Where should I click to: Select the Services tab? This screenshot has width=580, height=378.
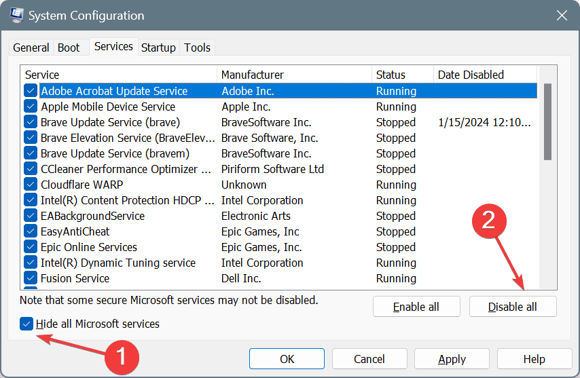pyautogui.click(x=113, y=47)
